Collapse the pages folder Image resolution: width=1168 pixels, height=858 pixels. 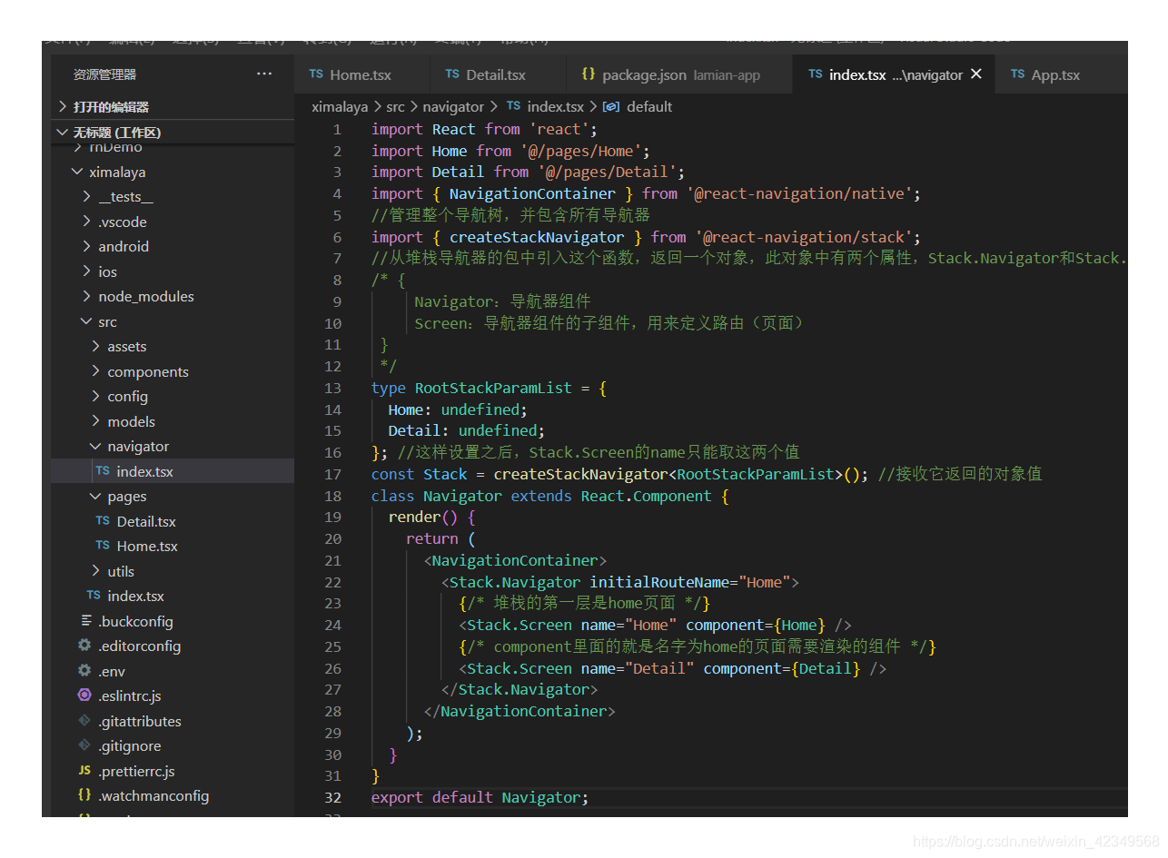click(x=173, y=497)
